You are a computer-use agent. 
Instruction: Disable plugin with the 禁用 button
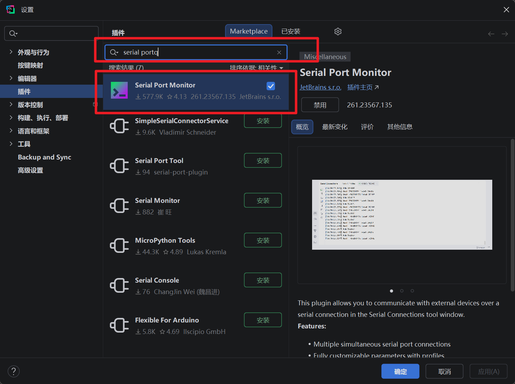pos(320,105)
